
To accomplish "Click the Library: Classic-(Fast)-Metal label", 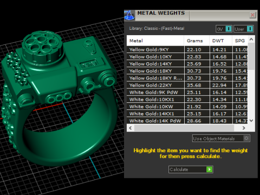I will click(x=157, y=28).
